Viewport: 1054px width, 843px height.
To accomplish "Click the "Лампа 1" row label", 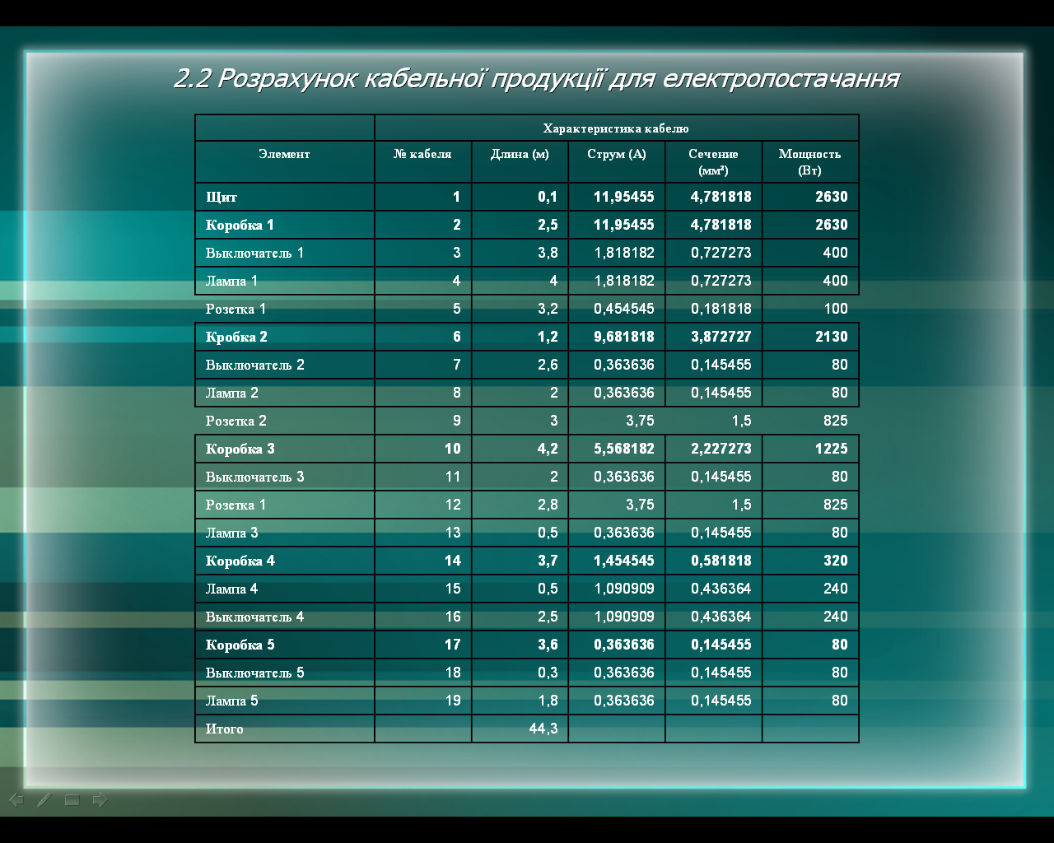I will tap(231, 282).
